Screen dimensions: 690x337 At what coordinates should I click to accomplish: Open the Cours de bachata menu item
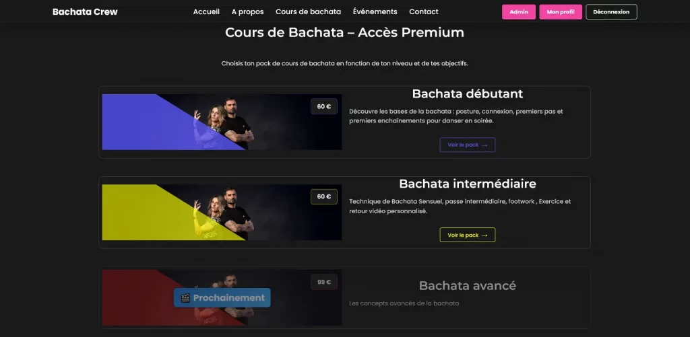coord(308,12)
